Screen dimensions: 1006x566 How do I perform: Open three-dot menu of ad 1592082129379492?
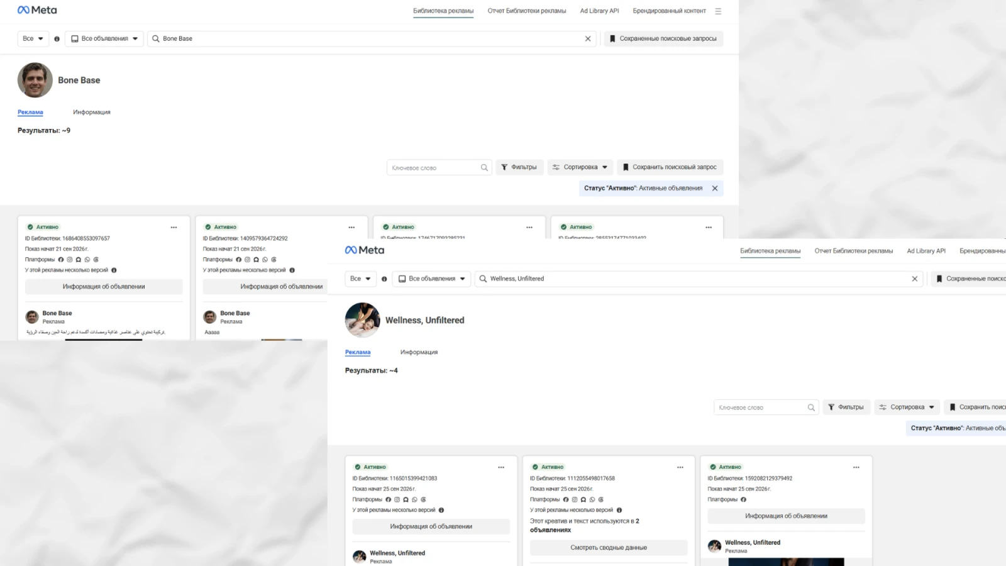pos(856,467)
